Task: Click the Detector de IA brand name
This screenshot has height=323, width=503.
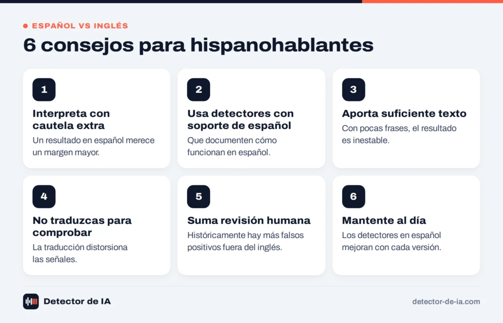Action: (x=77, y=301)
